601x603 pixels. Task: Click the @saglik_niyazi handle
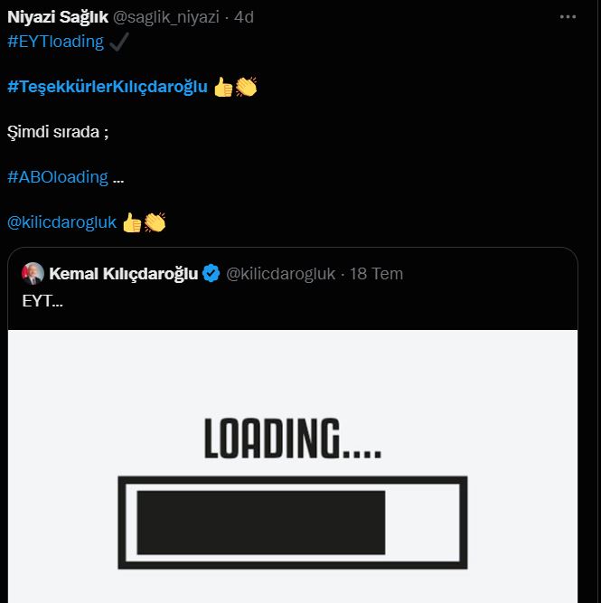coord(167,17)
